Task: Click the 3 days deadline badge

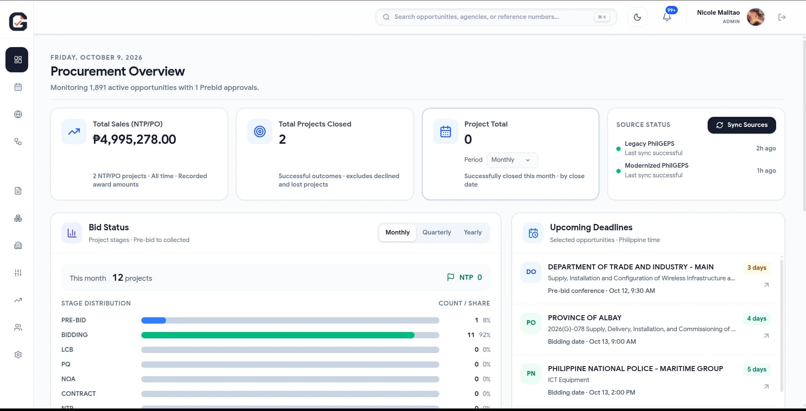Action: (756, 268)
